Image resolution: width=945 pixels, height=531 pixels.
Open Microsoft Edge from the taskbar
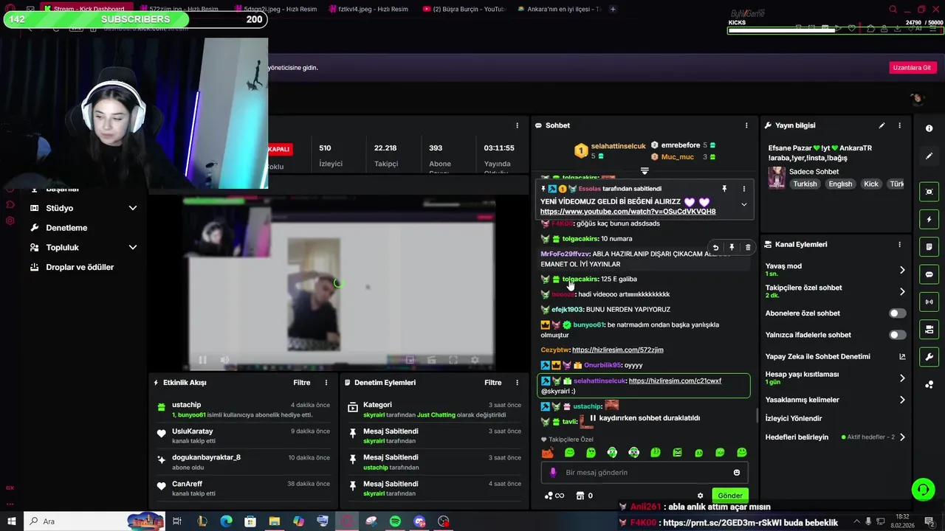point(226,521)
